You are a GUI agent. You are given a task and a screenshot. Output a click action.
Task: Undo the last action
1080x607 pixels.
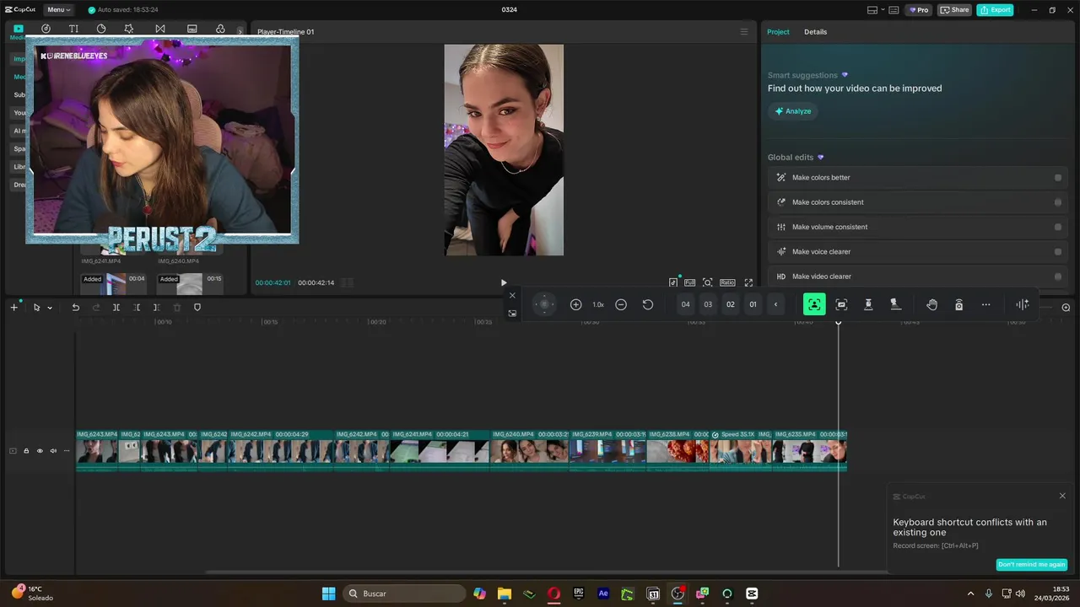(x=75, y=308)
